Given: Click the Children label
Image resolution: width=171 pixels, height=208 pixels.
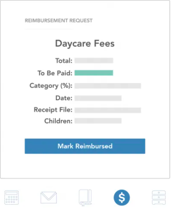Looking at the screenshot, I should [x=58, y=121].
